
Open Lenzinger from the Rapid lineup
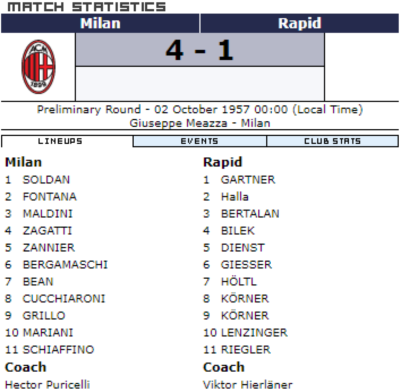pos(254,333)
